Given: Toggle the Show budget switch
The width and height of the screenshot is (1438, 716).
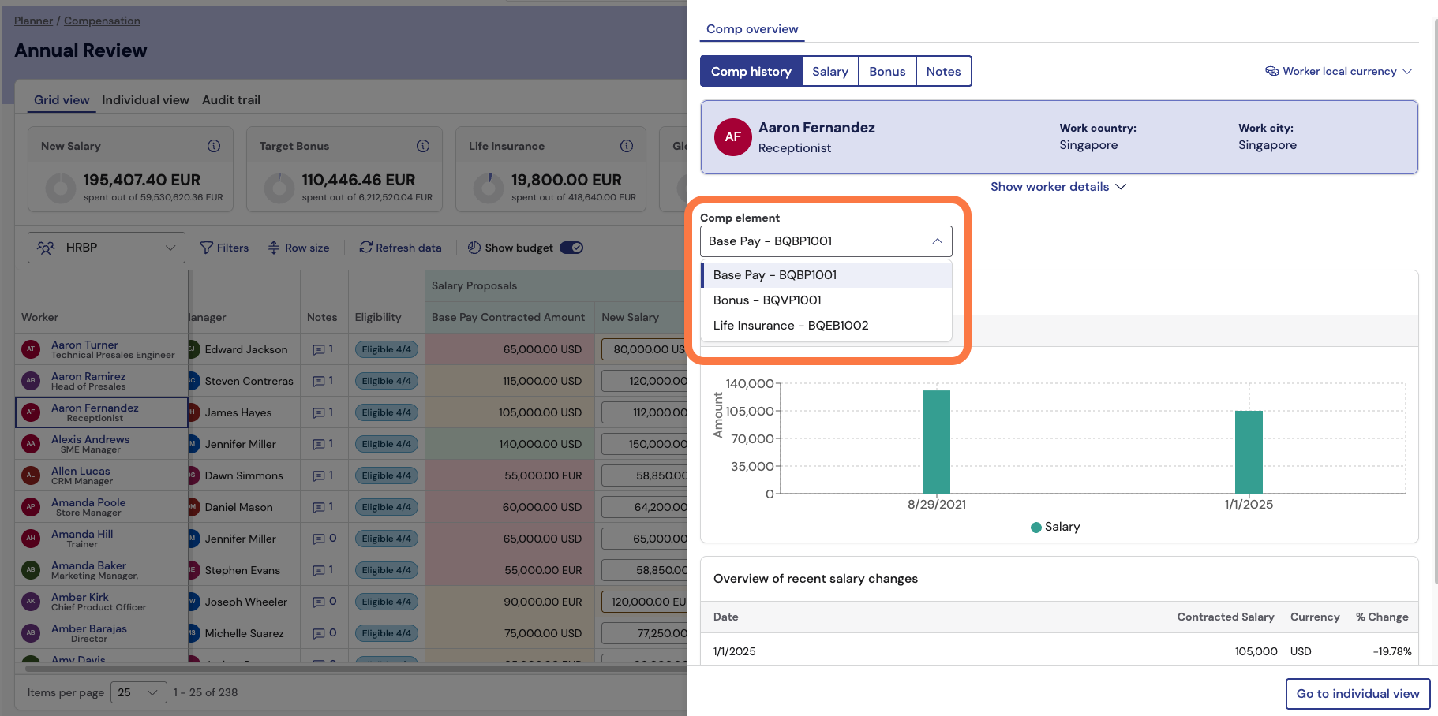Looking at the screenshot, I should [x=571, y=248].
